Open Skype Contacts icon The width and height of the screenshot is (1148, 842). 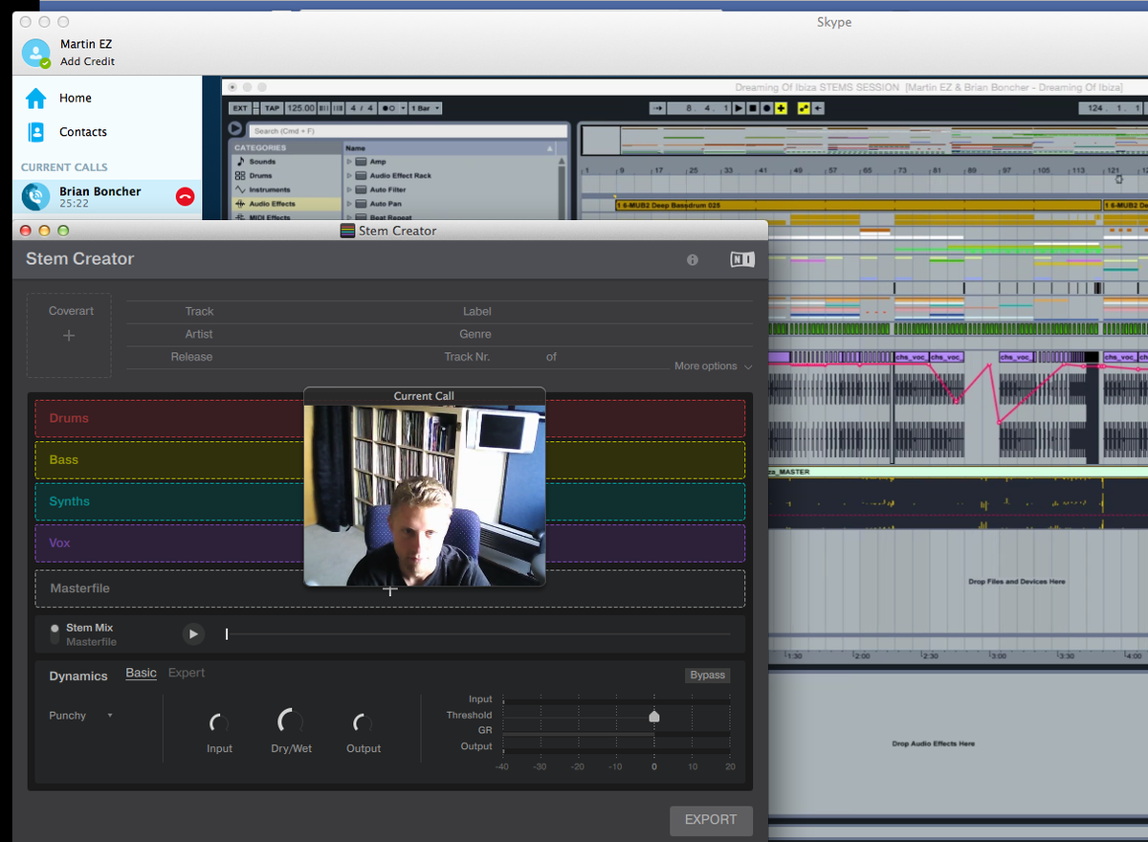36,132
